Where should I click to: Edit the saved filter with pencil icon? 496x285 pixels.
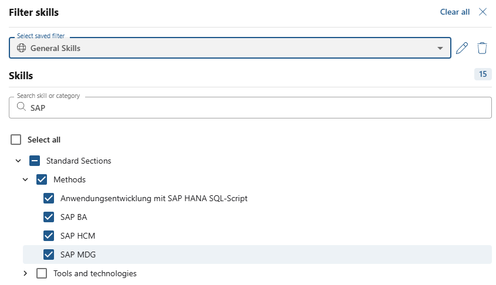[x=462, y=48]
